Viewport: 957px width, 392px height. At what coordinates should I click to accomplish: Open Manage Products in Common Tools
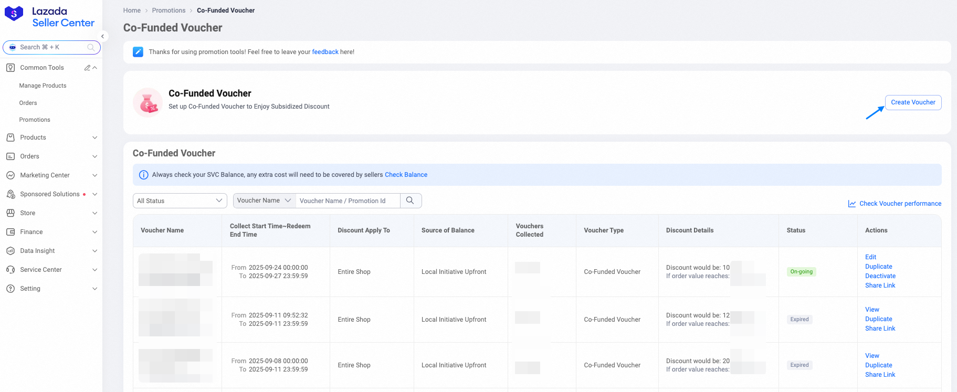pos(43,86)
